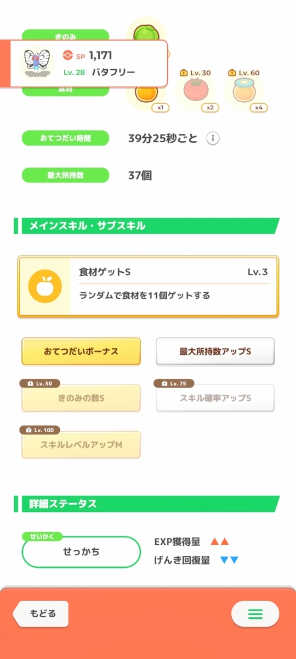Select the Lv. 60 honey jar ingredient icon

pyautogui.click(x=243, y=92)
